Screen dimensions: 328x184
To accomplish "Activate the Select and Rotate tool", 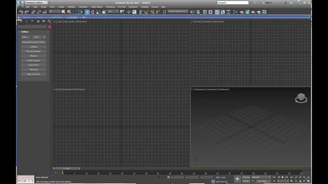I will (x=93, y=12).
